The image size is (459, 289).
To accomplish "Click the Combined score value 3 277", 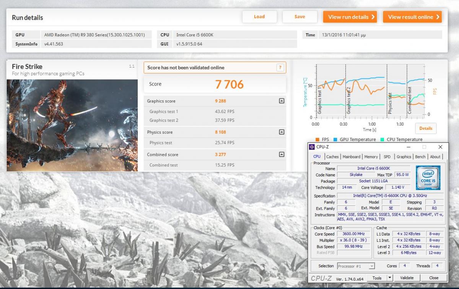I will tap(221, 155).
